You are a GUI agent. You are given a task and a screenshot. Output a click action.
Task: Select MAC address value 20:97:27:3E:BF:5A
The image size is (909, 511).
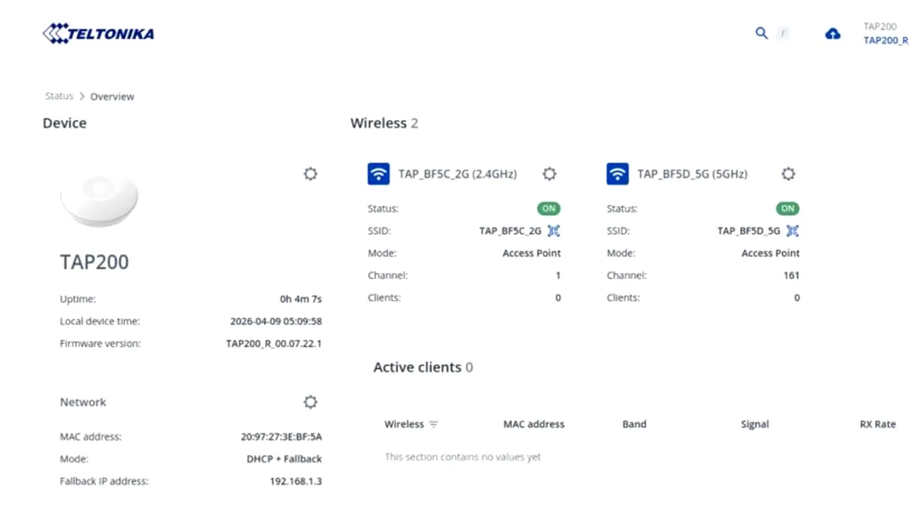(x=281, y=437)
